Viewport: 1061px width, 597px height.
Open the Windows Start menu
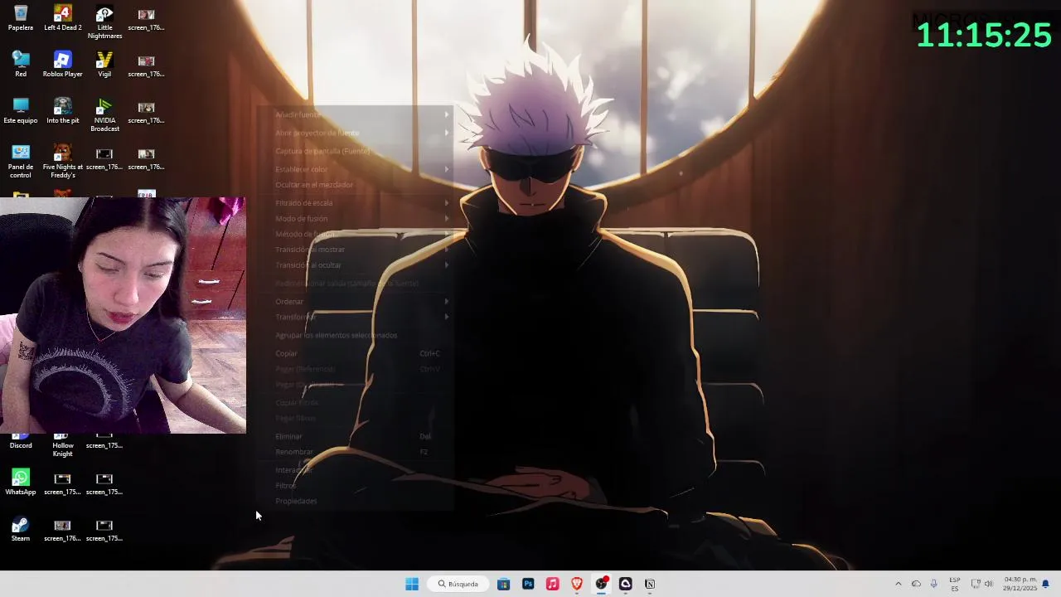412,584
